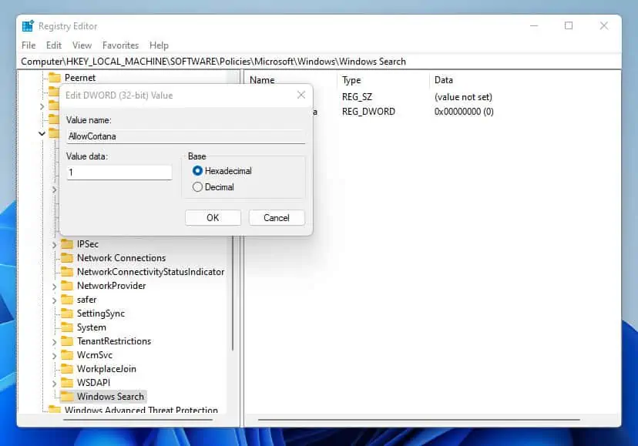Click the TenantRestrictions folder icon
This screenshot has height=446, width=638.
coord(67,340)
